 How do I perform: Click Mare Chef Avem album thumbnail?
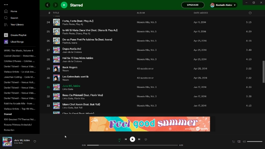56,105
